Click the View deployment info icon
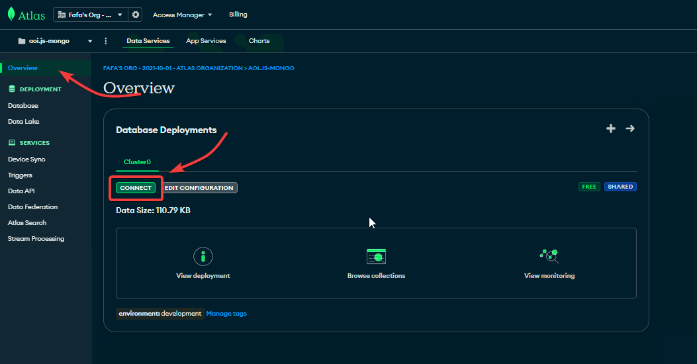The height and width of the screenshot is (364, 697). pyautogui.click(x=203, y=256)
